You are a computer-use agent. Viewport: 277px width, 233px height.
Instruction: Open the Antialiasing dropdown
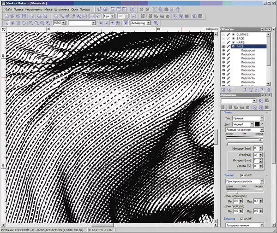pyautogui.click(x=148, y=23)
